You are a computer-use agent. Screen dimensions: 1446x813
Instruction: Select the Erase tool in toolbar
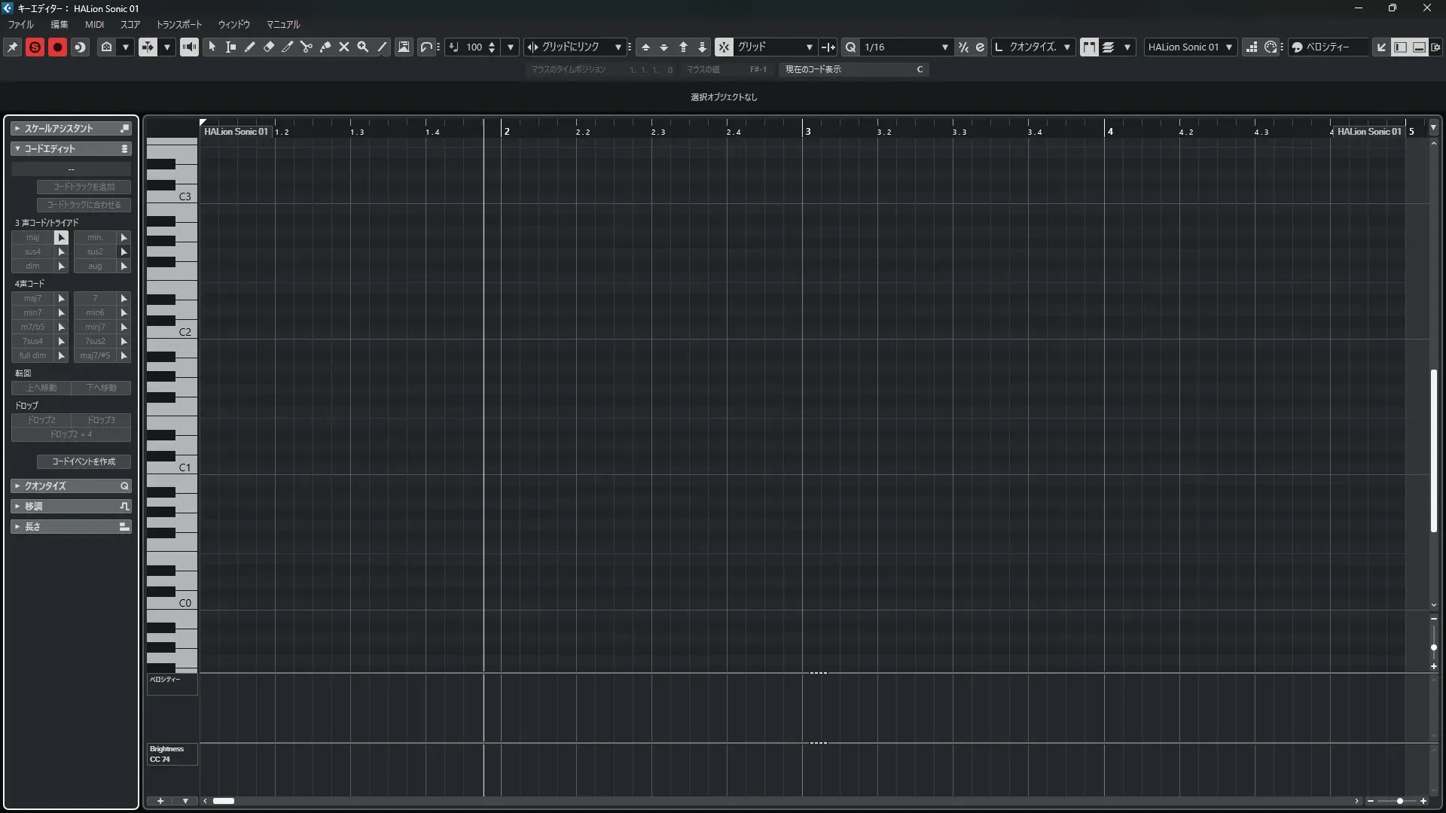click(x=268, y=47)
